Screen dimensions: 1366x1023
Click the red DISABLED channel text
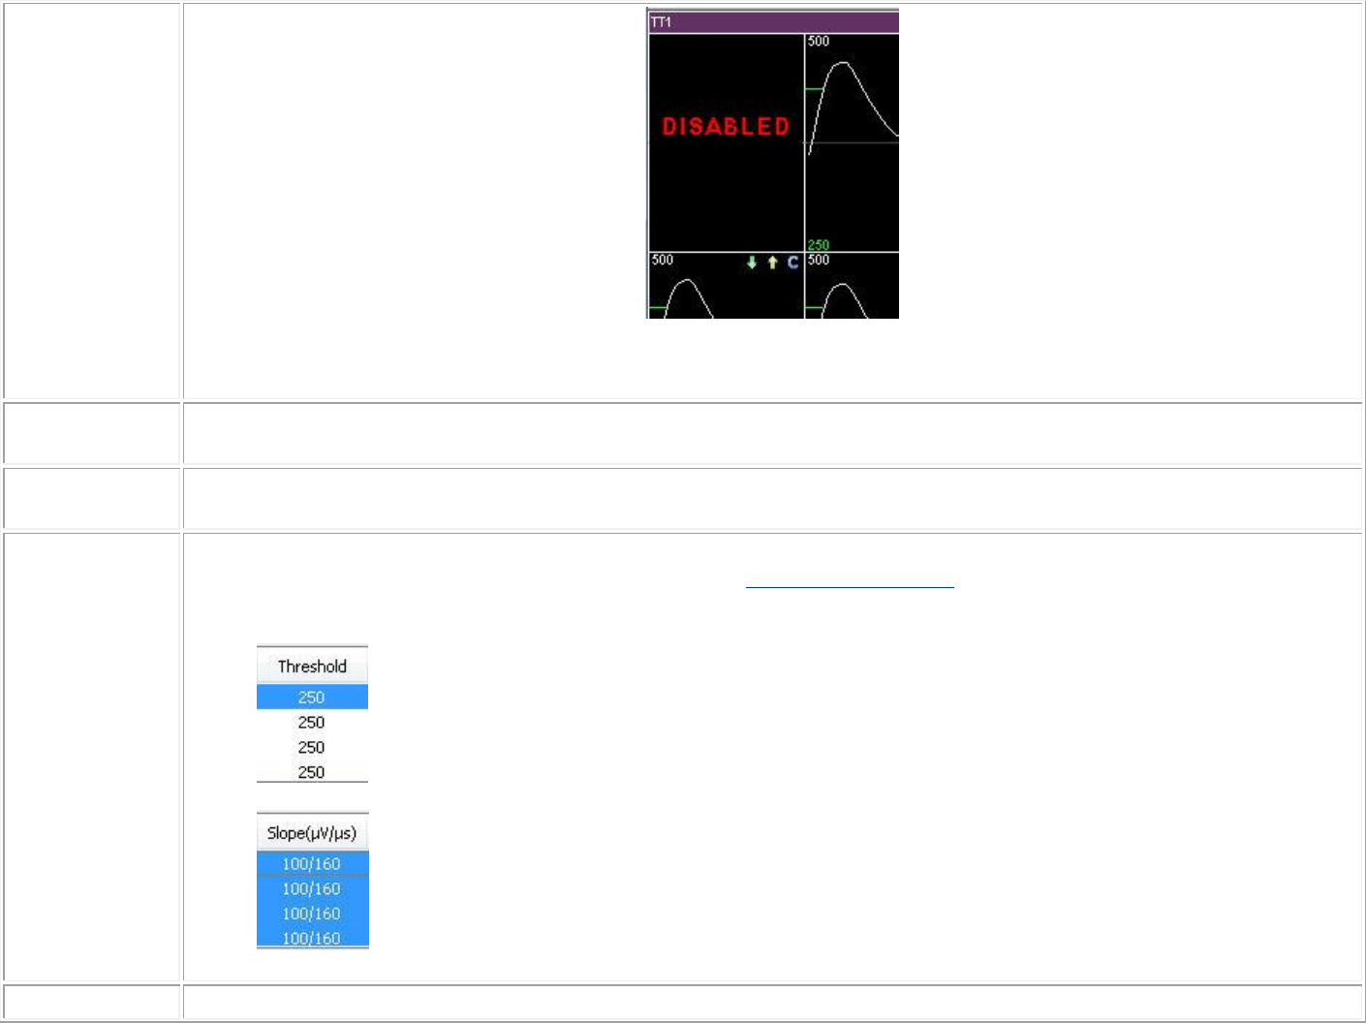(726, 126)
